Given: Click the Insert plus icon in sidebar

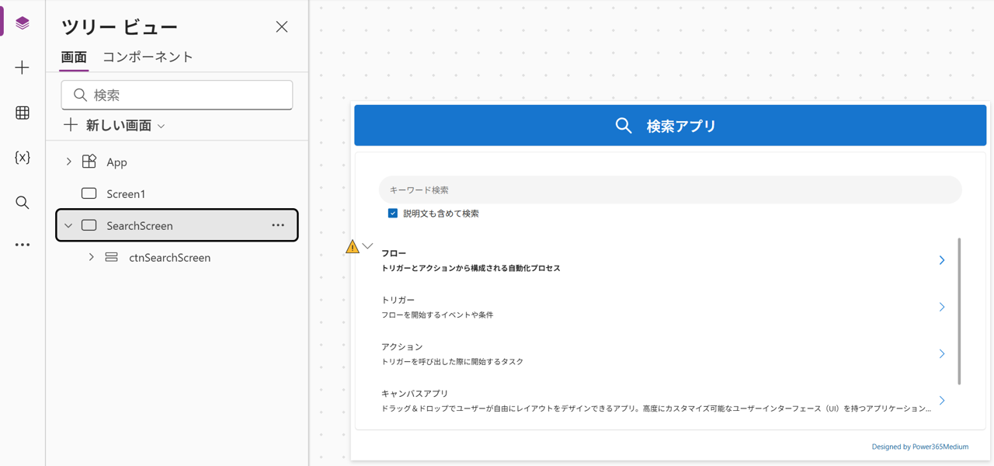Looking at the screenshot, I should point(23,68).
